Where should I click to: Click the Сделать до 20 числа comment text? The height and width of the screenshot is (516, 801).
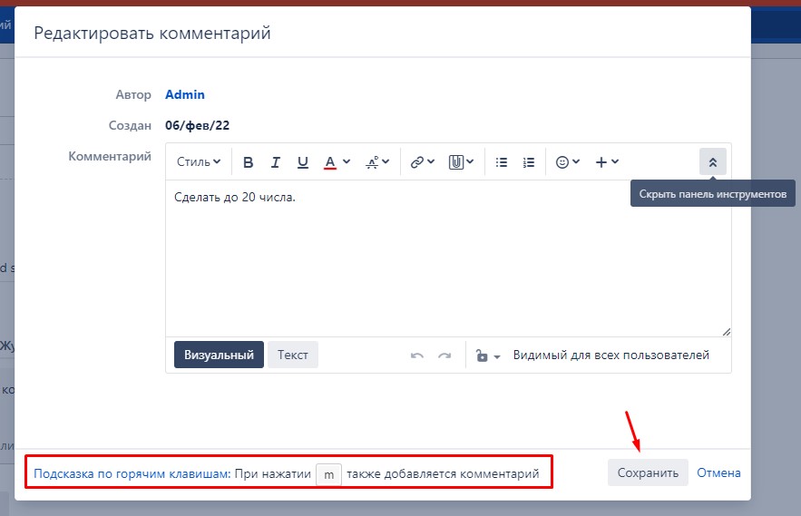click(235, 197)
